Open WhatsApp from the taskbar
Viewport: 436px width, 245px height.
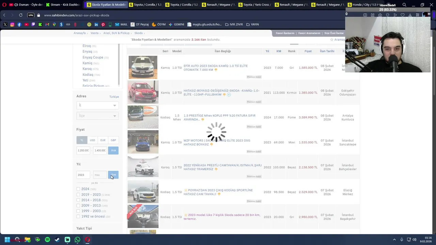[77, 240]
